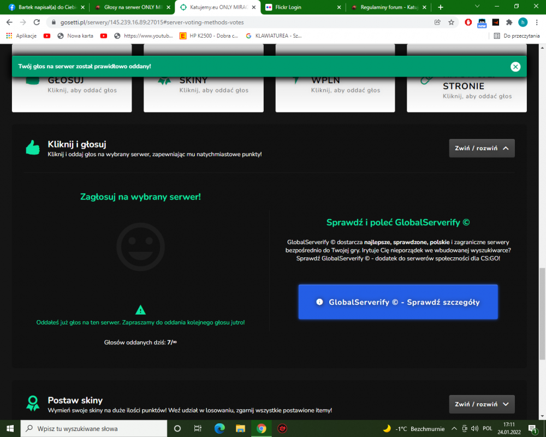Click the smiley face vote icon
This screenshot has width=546, height=437.
coord(140,247)
